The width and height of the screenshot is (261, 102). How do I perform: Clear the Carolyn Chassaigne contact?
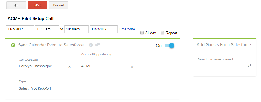coord(70,66)
